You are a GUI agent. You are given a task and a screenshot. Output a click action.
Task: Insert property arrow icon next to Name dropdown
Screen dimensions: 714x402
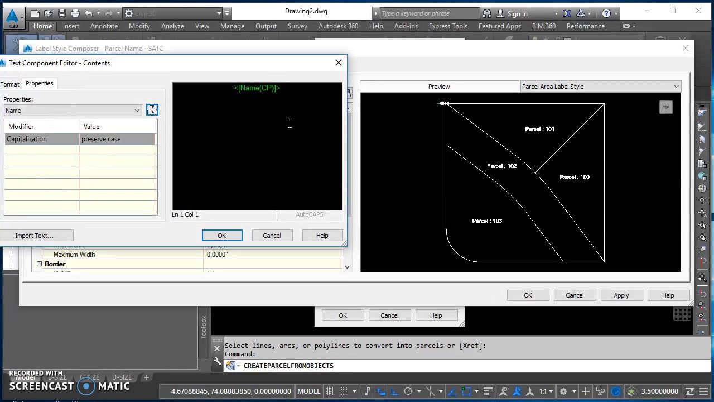pyautogui.click(x=152, y=110)
